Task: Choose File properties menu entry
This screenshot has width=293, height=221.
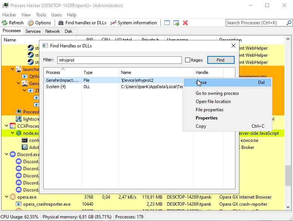Action: pyautogui.click(x=228, y=110)
